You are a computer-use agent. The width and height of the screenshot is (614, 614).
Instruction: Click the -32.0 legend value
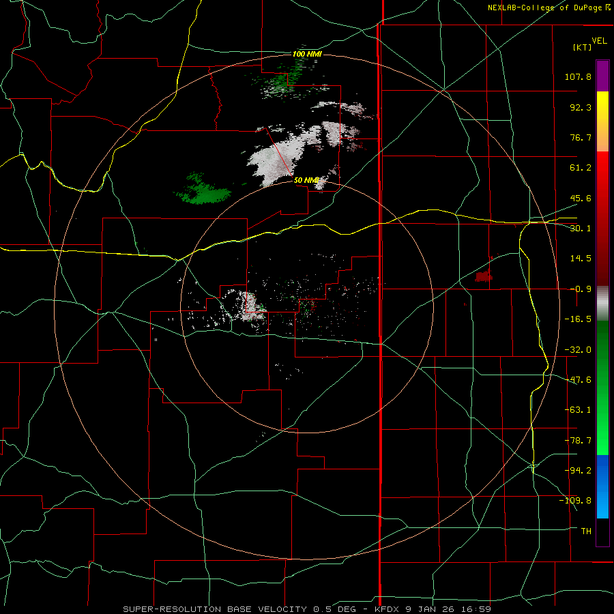[578, 350]
